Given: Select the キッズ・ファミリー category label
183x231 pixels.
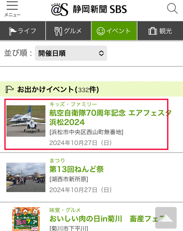Looking at the screenshot, I should click(73, 104).
